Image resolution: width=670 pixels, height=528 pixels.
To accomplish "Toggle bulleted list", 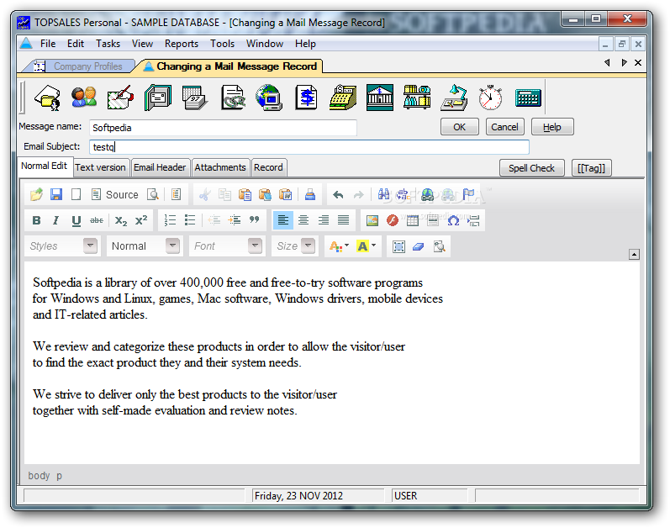I will [x=190, y=220].
